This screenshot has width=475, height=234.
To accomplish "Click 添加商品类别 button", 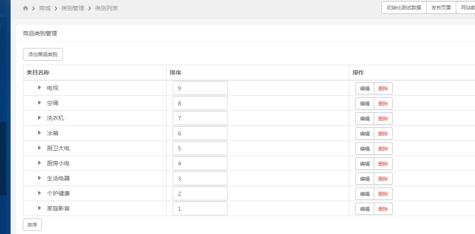I will tap(43, 55).
